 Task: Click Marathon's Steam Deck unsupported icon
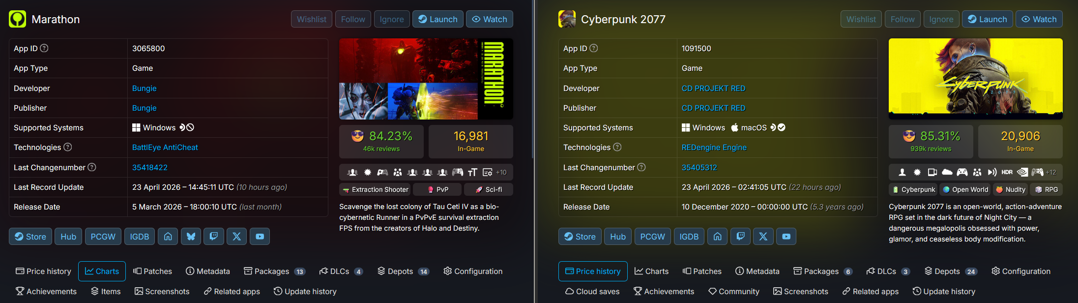pyautogui.click(x=187, y=127)
